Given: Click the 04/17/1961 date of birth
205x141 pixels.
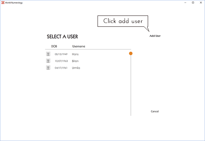Looking at the screenshot, I should click(x=61, y=68).
